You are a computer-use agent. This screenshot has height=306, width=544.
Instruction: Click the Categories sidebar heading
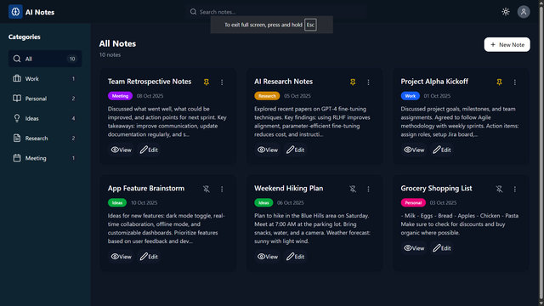[25, 37]
